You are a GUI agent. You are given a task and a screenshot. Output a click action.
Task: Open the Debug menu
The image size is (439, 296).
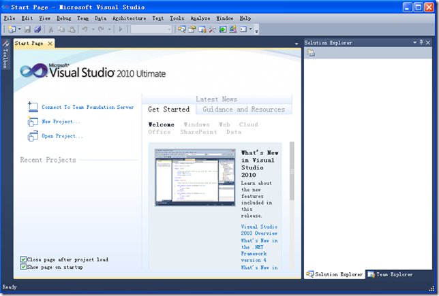(x=64, y=18)
